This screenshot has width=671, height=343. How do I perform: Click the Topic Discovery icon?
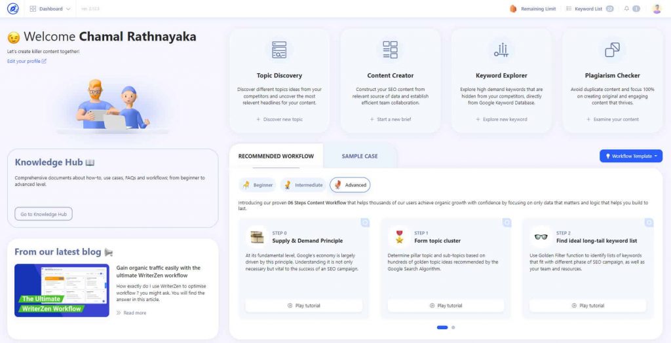(279, 50)
